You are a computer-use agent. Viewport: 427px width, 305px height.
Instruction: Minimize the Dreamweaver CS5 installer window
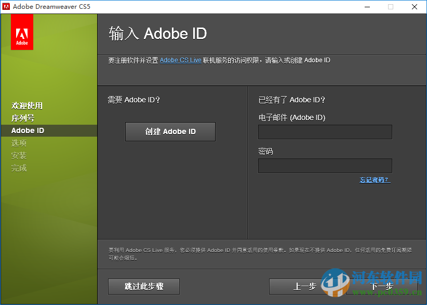coord(367,7)
